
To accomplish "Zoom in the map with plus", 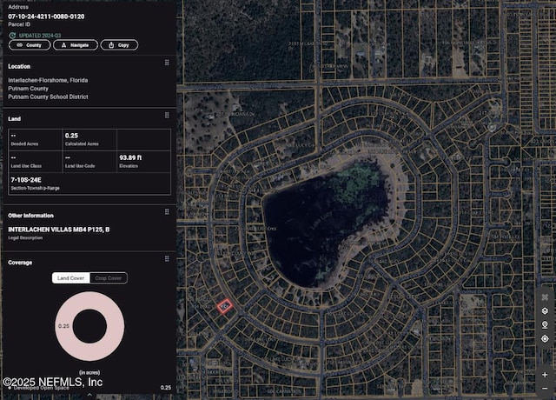I will tap(545, 375).
